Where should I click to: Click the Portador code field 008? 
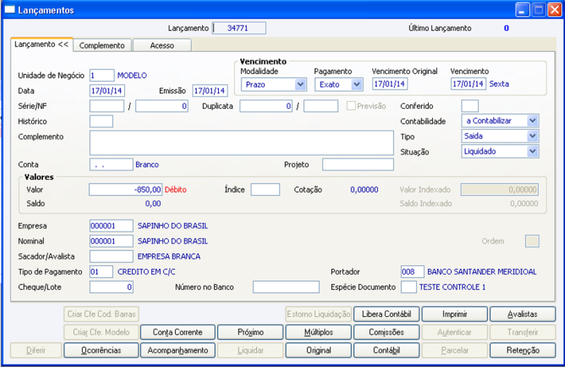click(x=412, y=272)
